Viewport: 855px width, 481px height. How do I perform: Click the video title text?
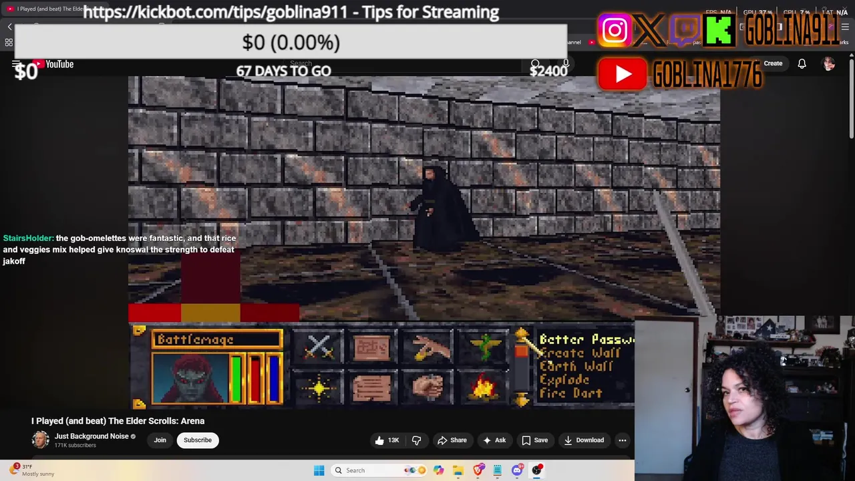118,421
